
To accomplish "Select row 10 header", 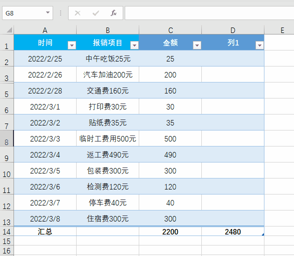I will point(7,170).
